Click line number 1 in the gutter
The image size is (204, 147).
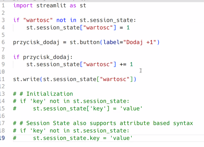(x=3, y=5)
